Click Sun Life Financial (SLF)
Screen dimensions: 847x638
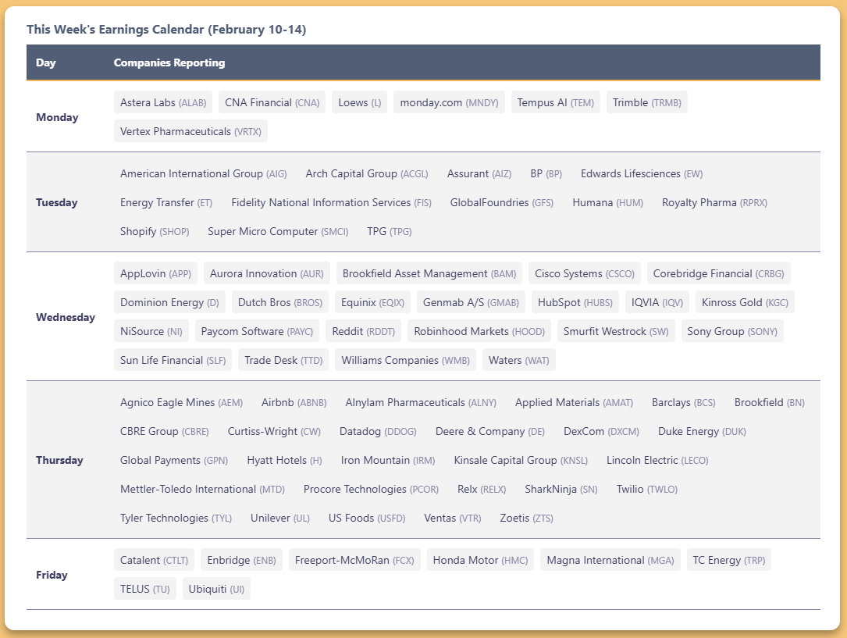pyautogui.click(x=173, y=360)
